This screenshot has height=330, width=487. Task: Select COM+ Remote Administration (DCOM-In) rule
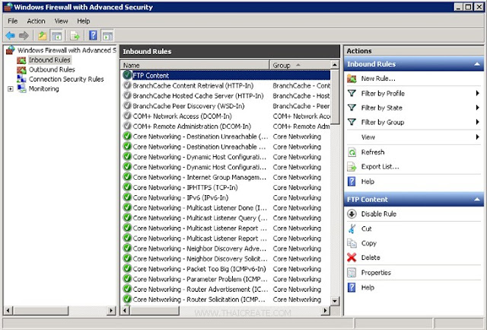click(x=225, y=127)
